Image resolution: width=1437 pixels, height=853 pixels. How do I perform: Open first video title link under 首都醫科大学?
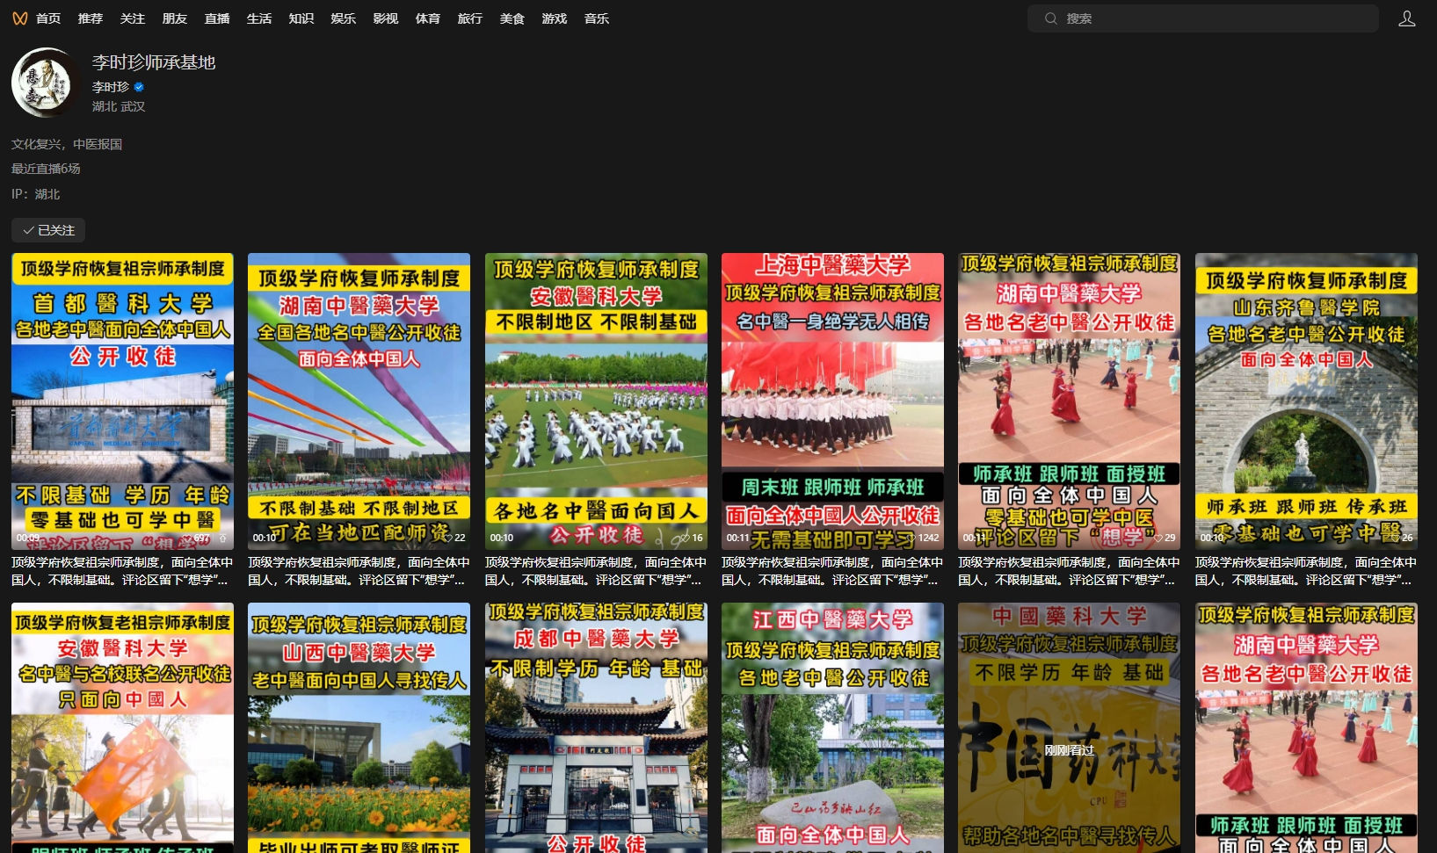click(x=122, y=571)
